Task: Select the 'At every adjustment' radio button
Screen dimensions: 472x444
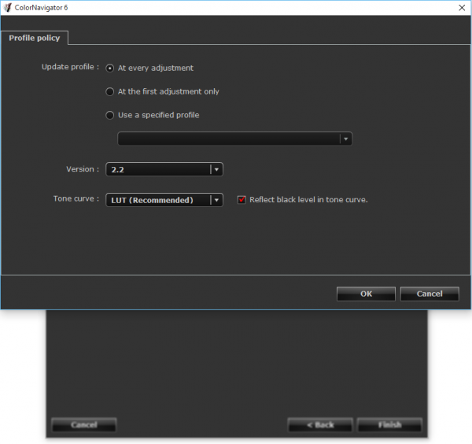Action: point(110,68)
